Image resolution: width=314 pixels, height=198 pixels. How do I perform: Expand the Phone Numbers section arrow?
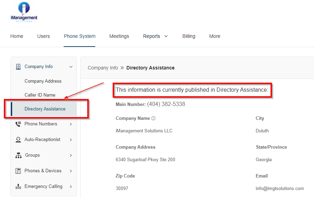(x=71, y=124)
